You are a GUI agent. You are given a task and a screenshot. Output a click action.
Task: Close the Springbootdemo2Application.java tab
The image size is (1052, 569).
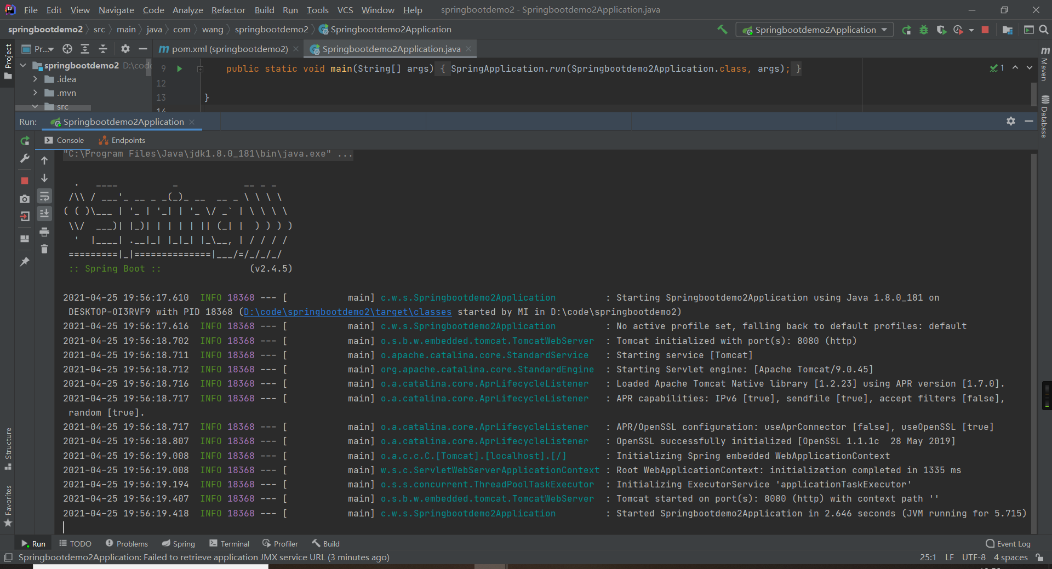point(468,49)
